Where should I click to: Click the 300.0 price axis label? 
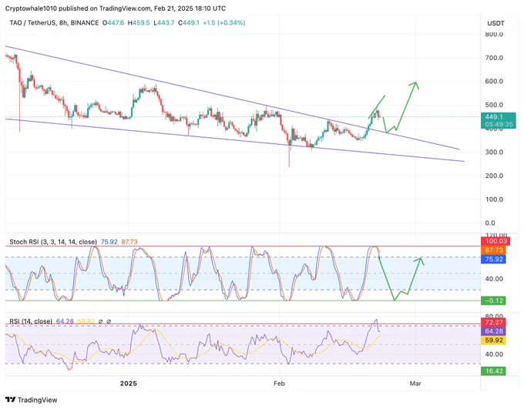[494, 152]
